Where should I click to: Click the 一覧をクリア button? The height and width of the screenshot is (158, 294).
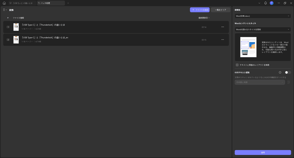(x=220, y=10)
